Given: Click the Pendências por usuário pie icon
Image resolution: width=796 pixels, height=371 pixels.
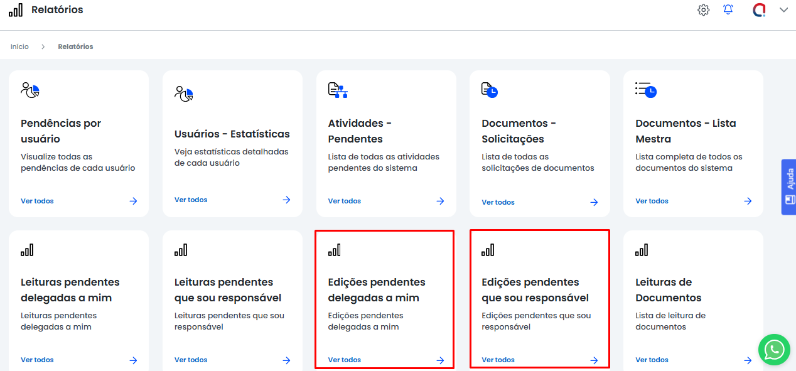Looking at the screenshot, I should 30,90.
